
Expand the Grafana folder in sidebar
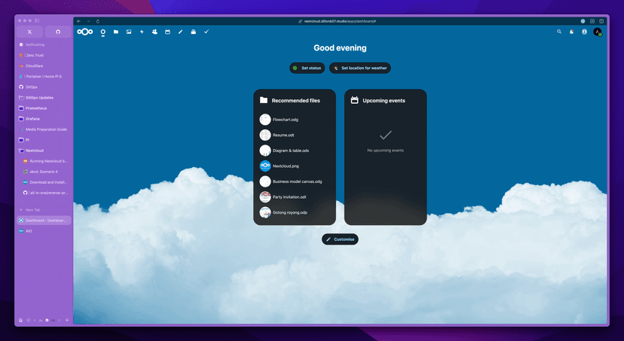pyautogui.click(x=32, y=119)
